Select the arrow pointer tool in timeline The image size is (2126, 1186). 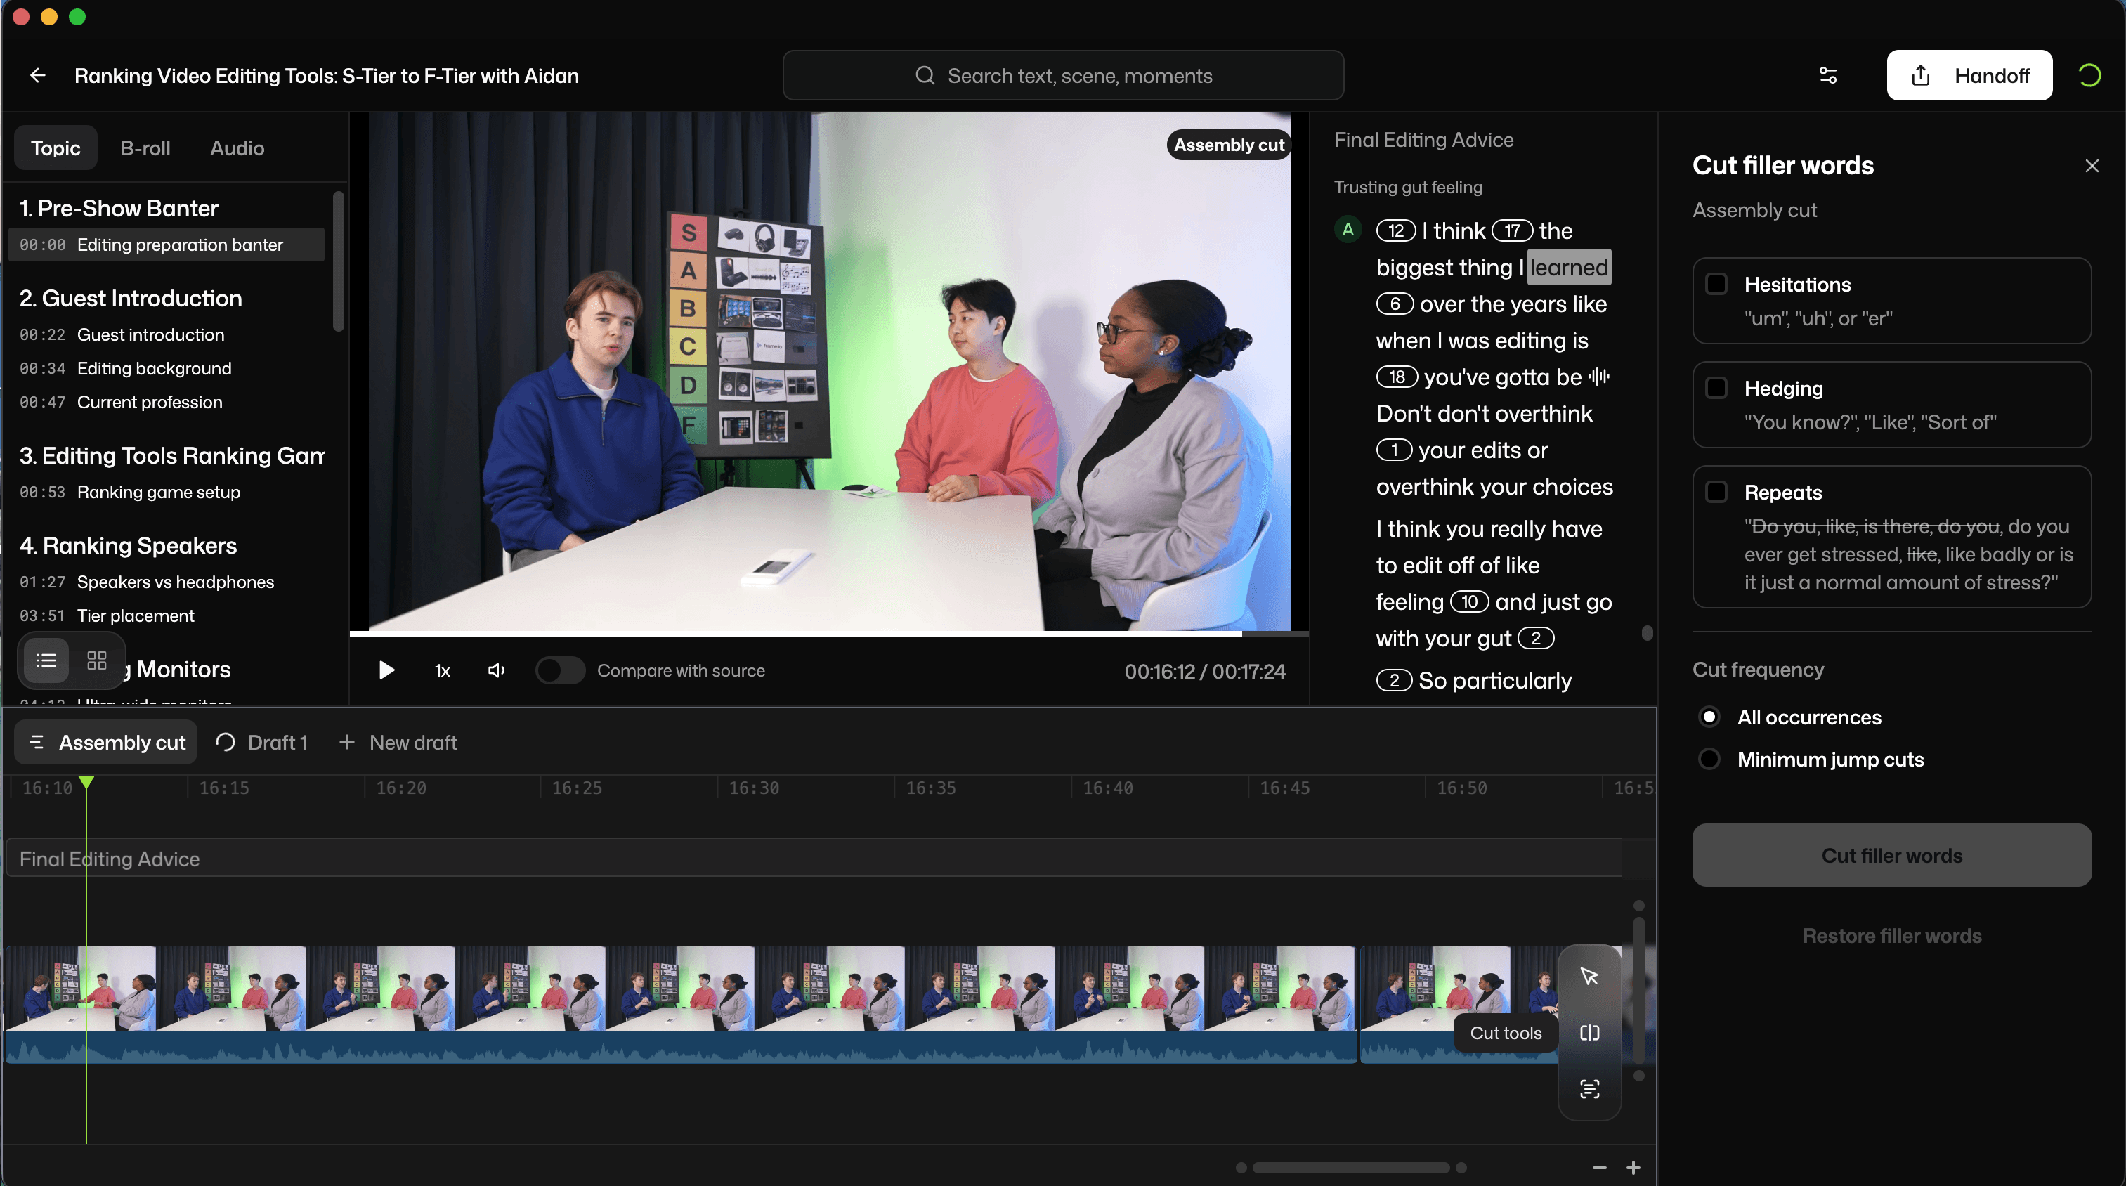click(1589, 977)
